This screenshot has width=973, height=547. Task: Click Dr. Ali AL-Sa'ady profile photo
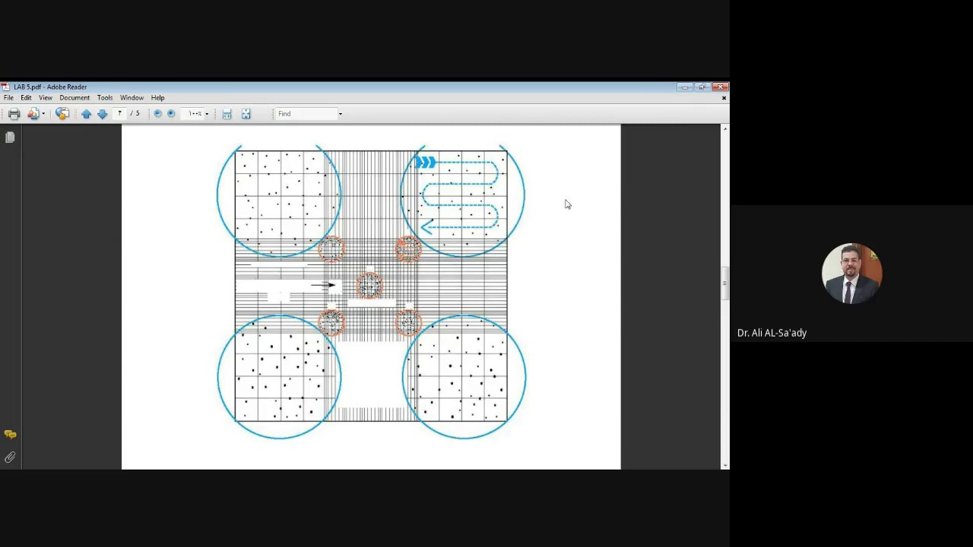tap(851, 273)
